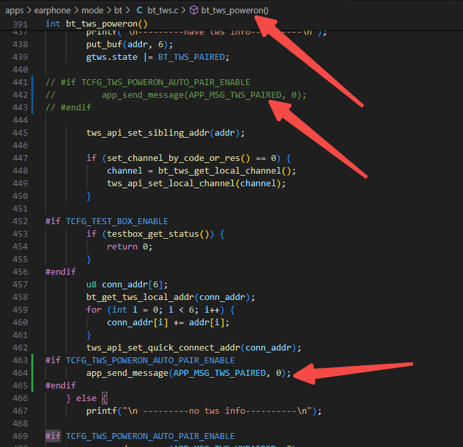The image size is (463, 447).
Task: Click line number 464 in the gutter
Action: pyautogui.click(x=20, y=373)
